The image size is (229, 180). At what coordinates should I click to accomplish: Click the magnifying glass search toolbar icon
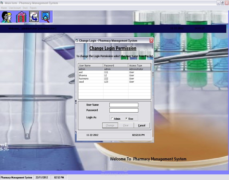pos(46,17)
